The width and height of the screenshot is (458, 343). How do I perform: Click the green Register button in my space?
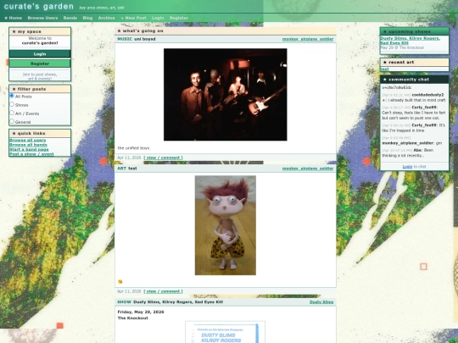tap(40, 64)
